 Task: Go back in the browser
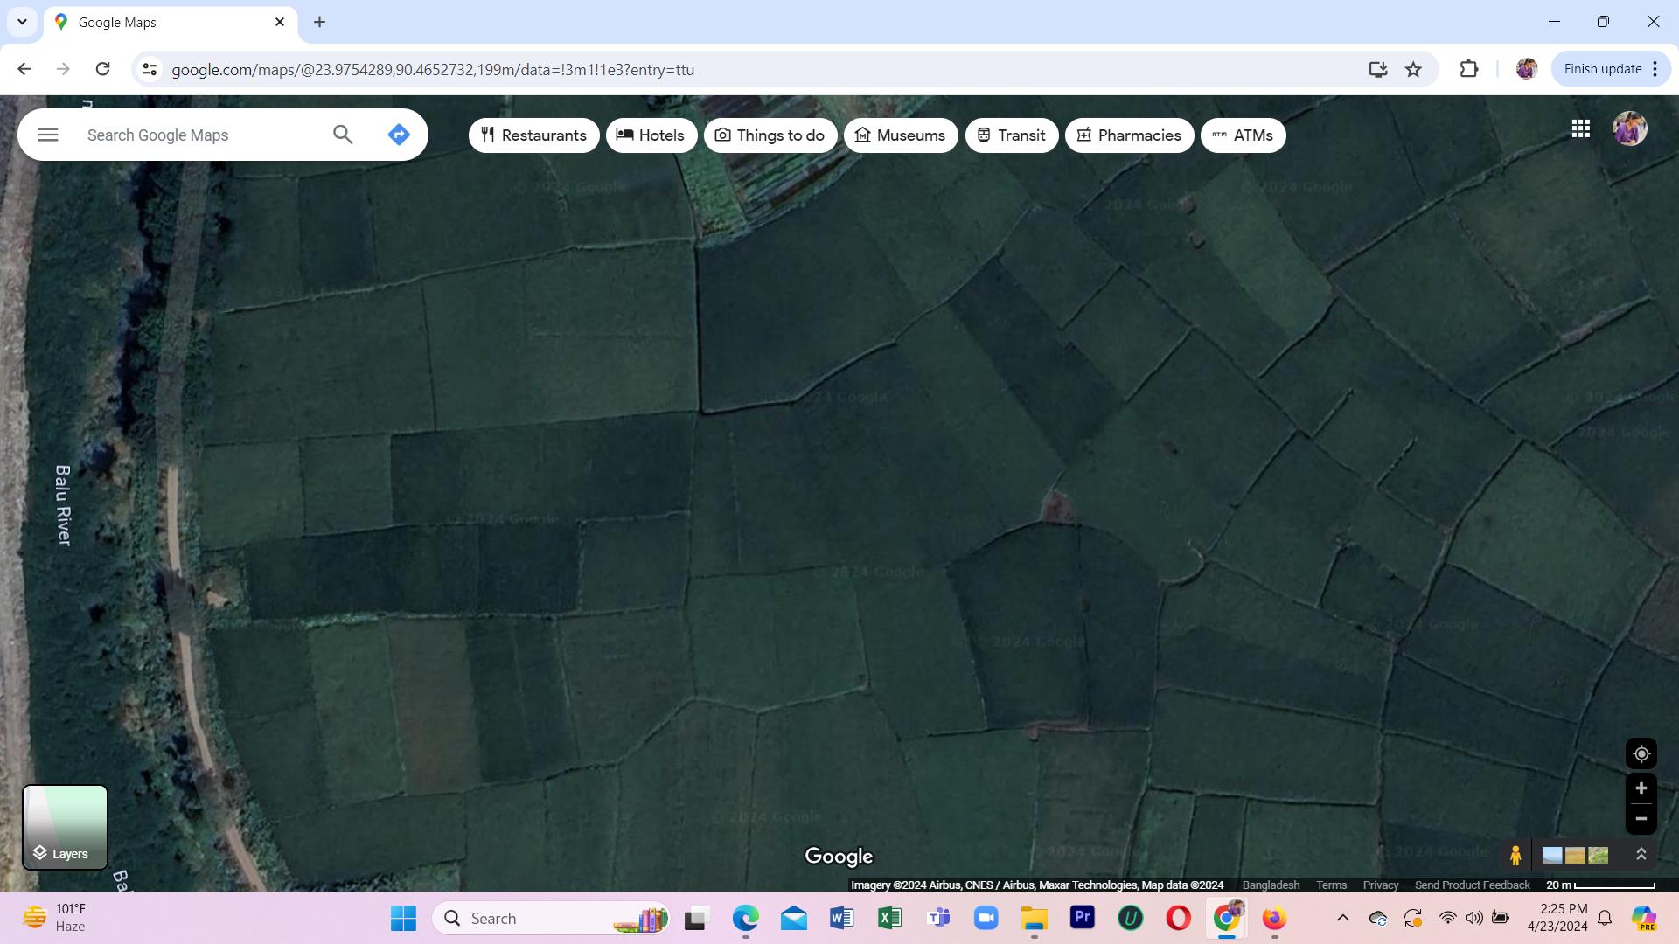24,69
